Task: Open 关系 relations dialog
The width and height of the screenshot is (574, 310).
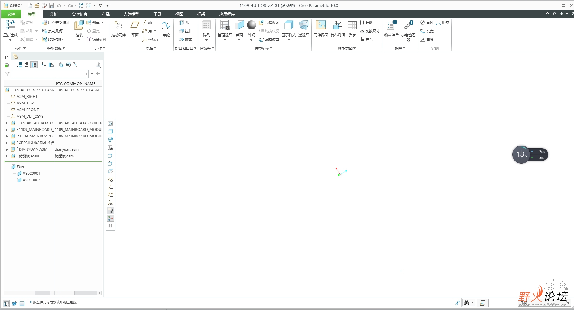Action: (366, 39)
